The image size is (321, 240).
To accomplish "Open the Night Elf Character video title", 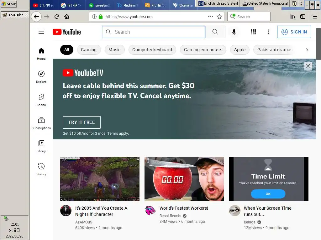I will point(101,211).
